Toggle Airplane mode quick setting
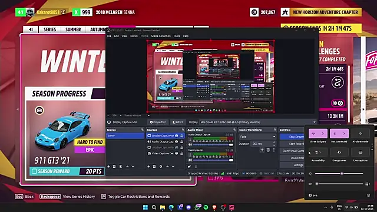This screenshot has height=212, width=377. click(x=360, y=134)
